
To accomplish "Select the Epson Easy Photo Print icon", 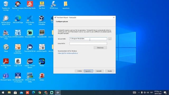I will (6, 35).
